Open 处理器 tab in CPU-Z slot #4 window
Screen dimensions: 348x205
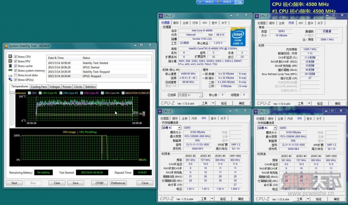[260, 119]
